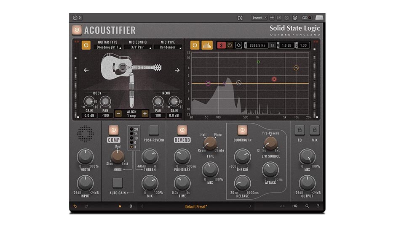Toggle the Acoustifier main power button
Screen dimensions: 396x227
click(77, 30)
